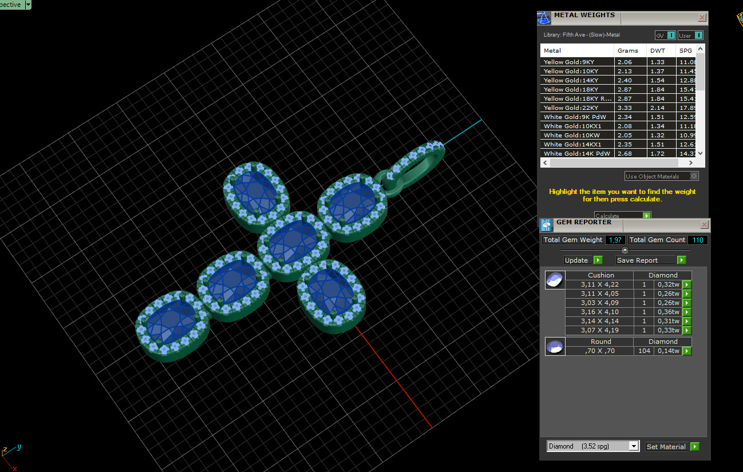Screen dimensions: 743x472
Task: Select the White Gold:10KX1 row
Action: coord(619,126)
